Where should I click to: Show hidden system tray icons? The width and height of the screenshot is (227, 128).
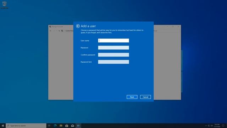pos(206,126)
